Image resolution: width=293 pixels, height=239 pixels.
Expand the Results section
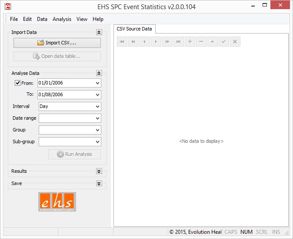click(x=99, y=172)
